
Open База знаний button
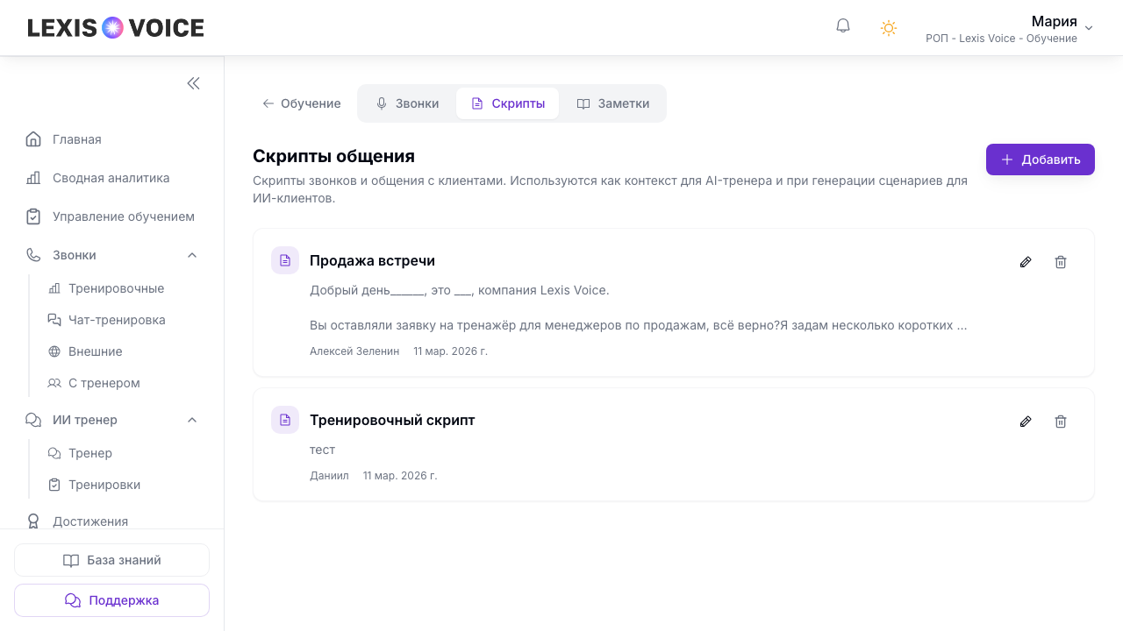click(111, 560)
